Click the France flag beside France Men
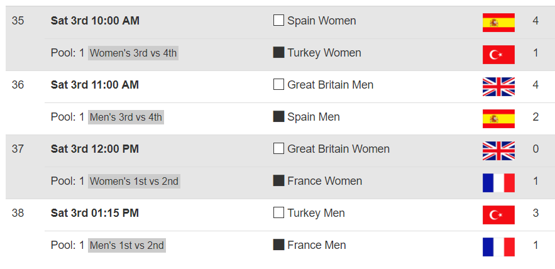Viewport: 555px width, 269px height. (498, 246)
